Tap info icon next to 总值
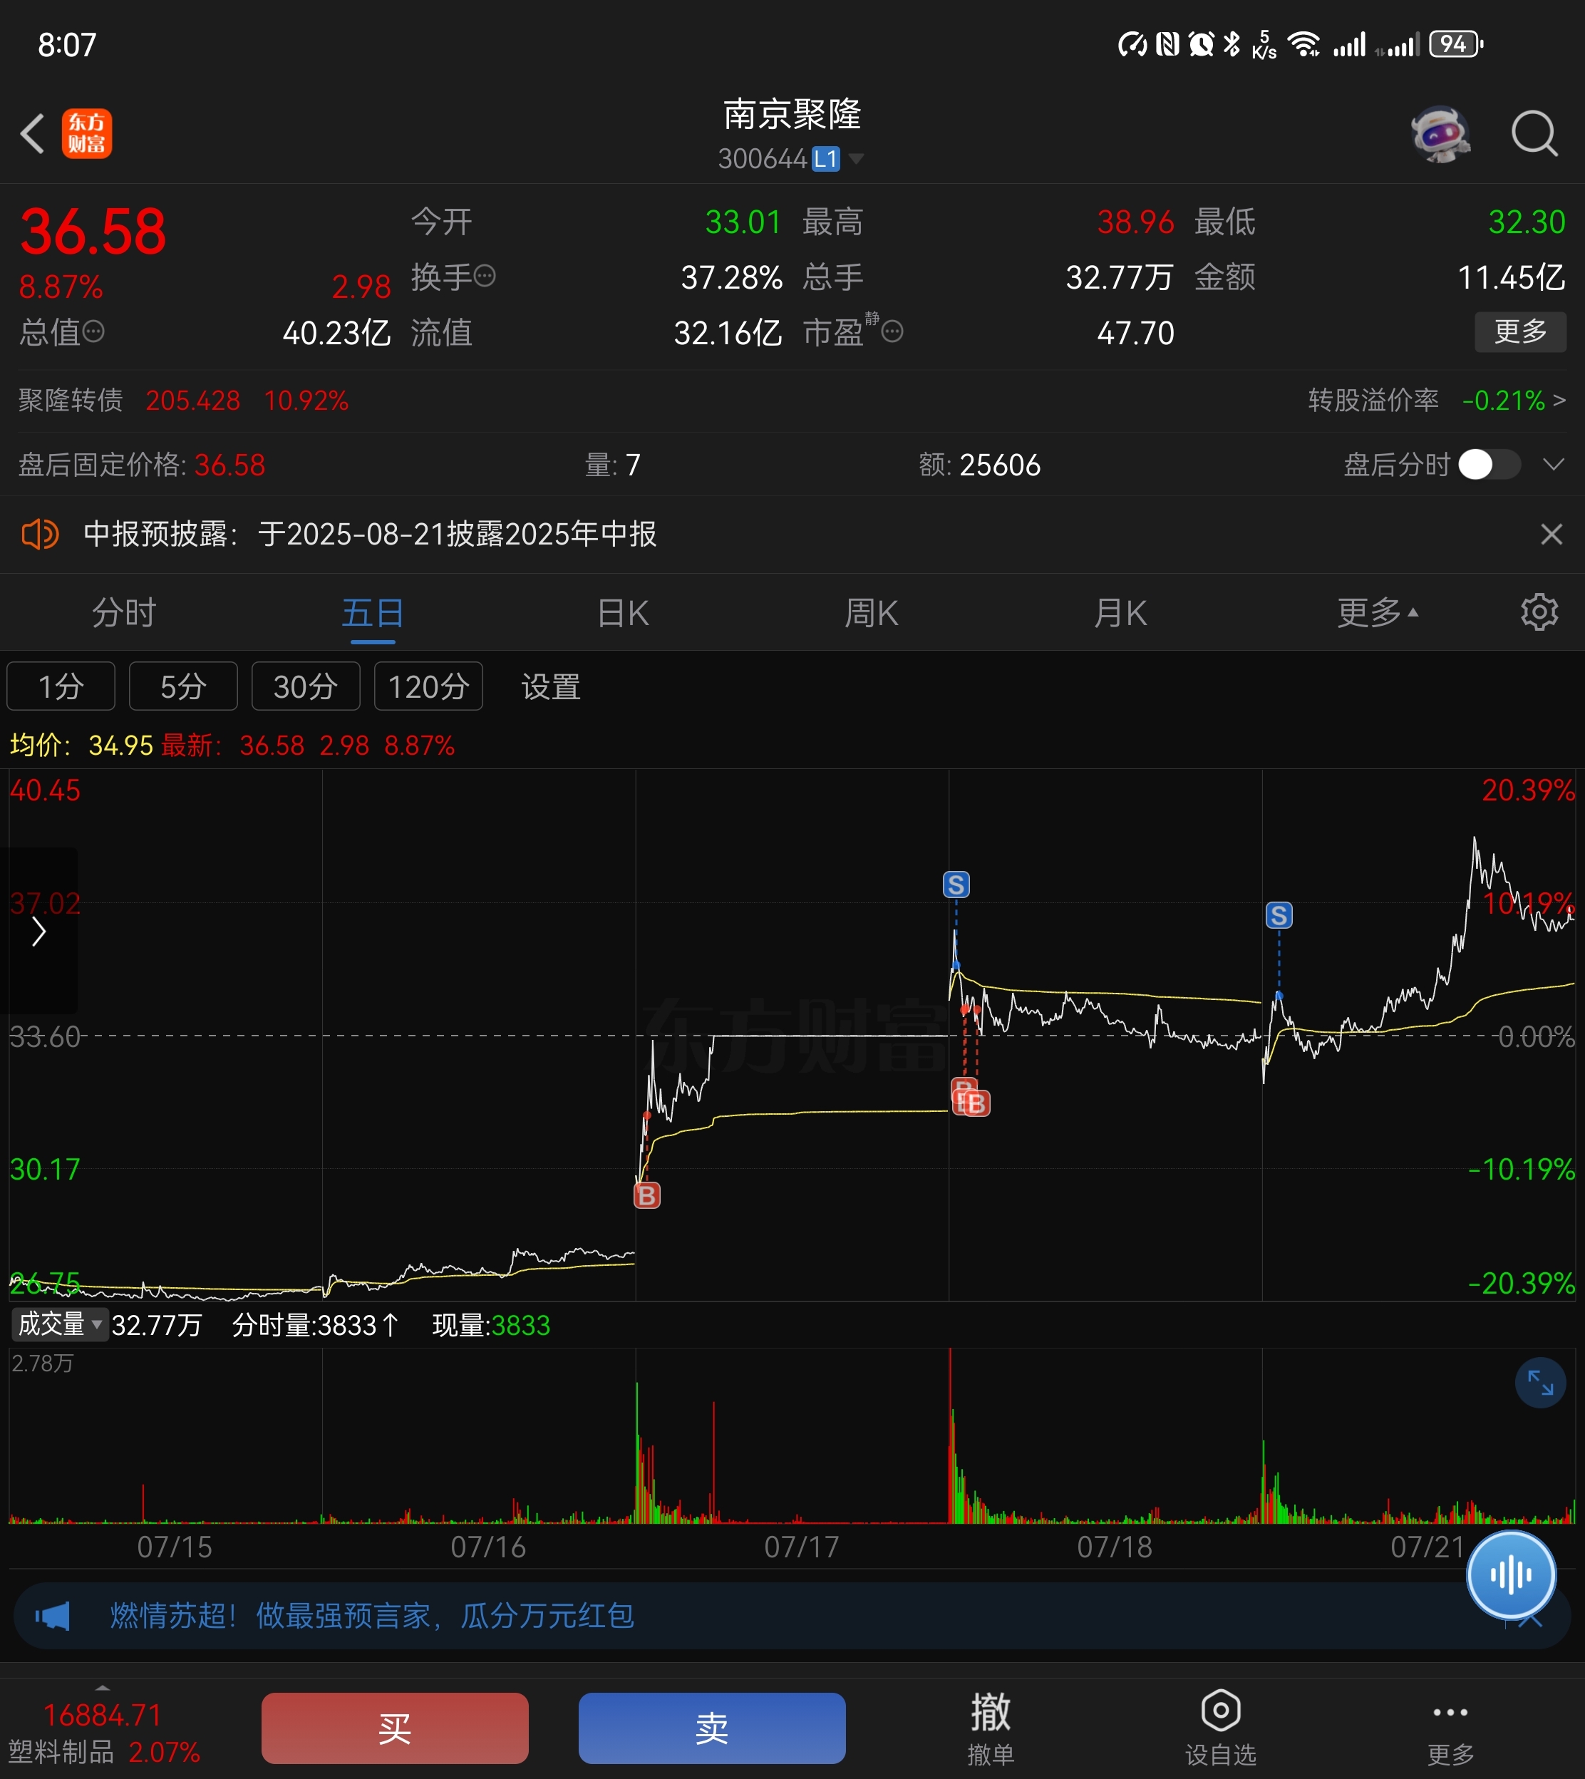1585x1779 pixels. (93, 331)
